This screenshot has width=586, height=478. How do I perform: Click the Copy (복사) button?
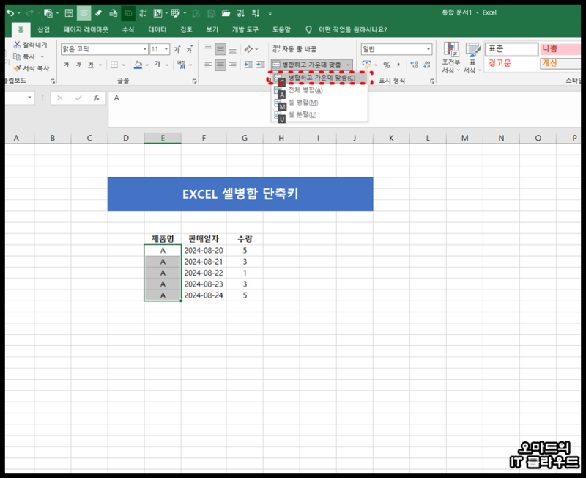click(x=25, y=56)
